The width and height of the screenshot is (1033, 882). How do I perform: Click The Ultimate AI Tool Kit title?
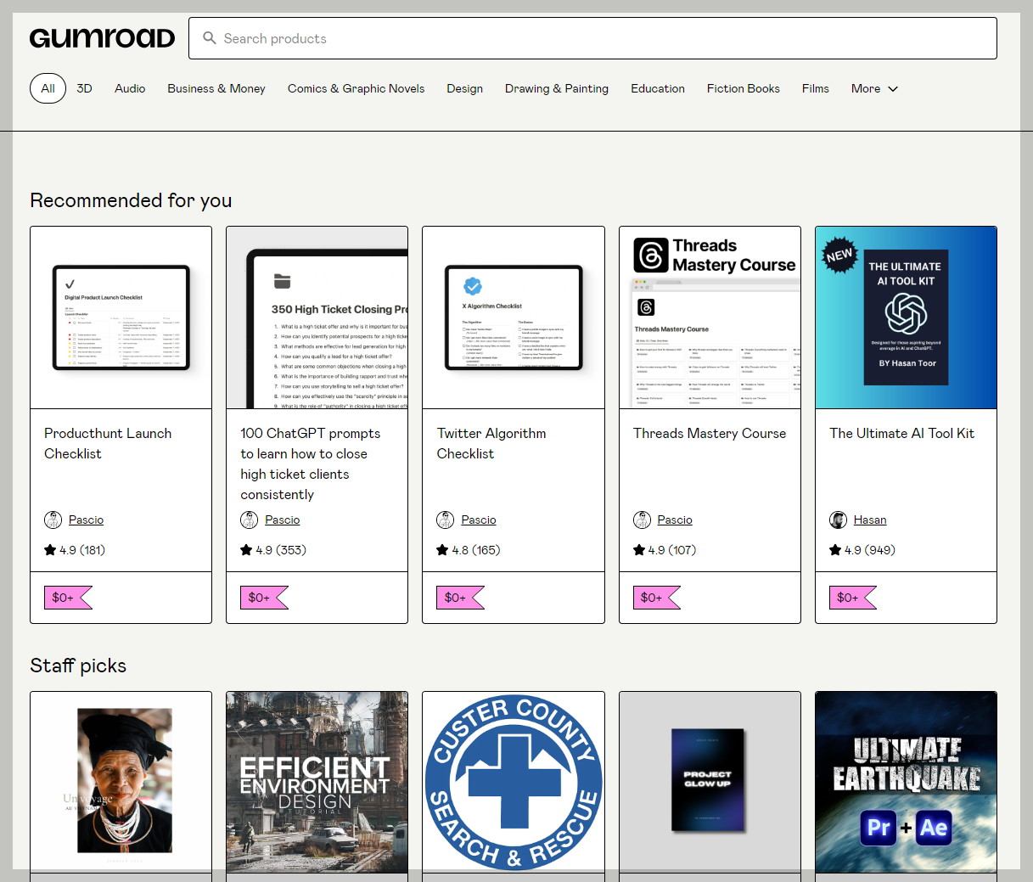pos(901,433)
